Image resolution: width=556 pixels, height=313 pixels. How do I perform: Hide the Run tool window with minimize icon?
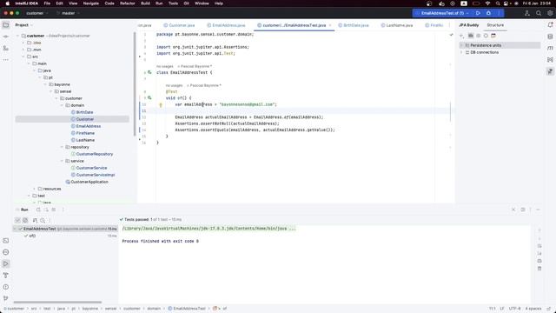click(x=538, y=210)
